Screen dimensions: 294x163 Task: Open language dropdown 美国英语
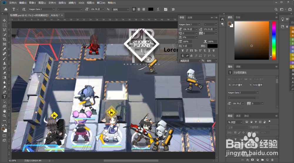click(x=190, y=61)
